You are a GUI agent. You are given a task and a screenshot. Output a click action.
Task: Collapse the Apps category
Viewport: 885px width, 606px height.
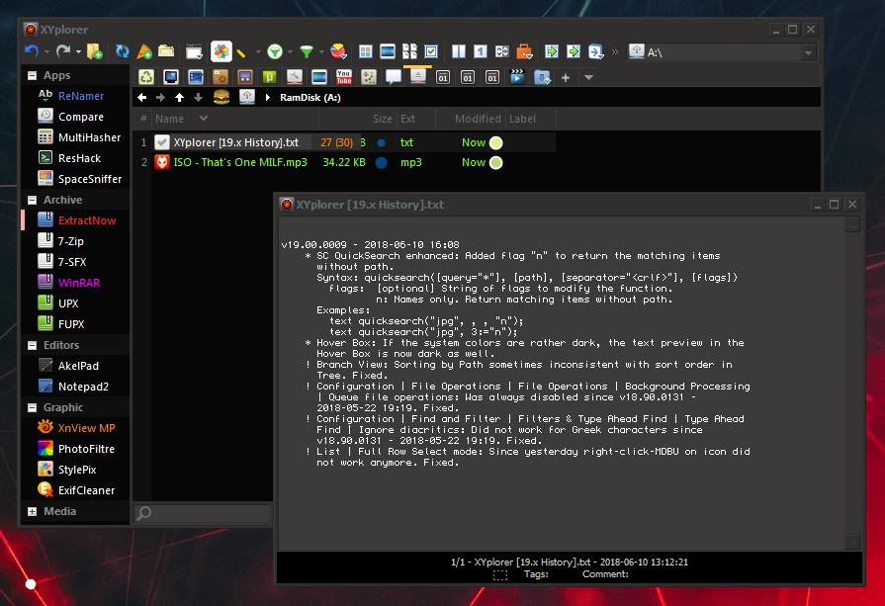33,75
